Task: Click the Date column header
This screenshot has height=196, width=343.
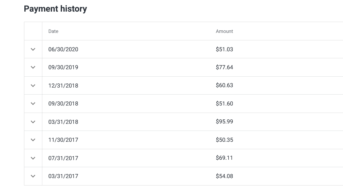Action: [x=53, y=31]
